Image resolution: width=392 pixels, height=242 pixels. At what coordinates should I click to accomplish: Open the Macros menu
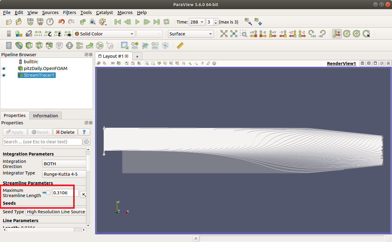click(x=125, y=13)
